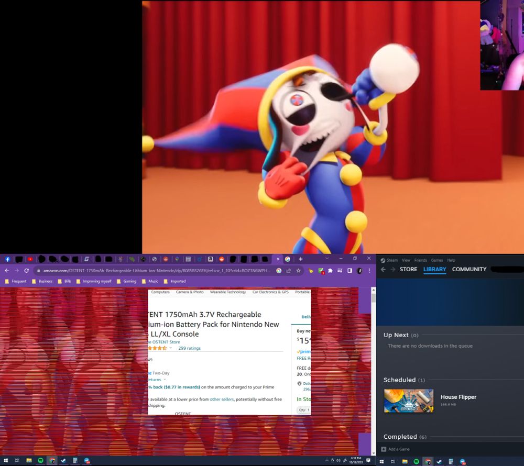Image resolution: width=524 pixels, height=466 pixels.
Task: Click the Add a Game plus icon
Action: coord(384,449)
